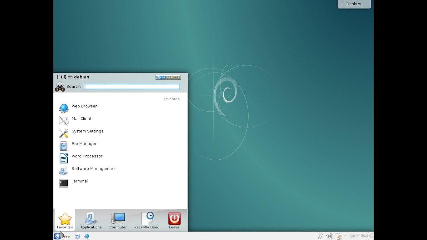Switch to the Recently Used tab
The height and width of the screenshot is (240, 427).
click(147, 221)
